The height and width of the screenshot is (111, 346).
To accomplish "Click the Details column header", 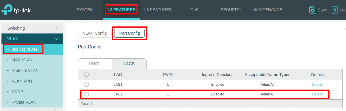I will click(x=317, y=75).
